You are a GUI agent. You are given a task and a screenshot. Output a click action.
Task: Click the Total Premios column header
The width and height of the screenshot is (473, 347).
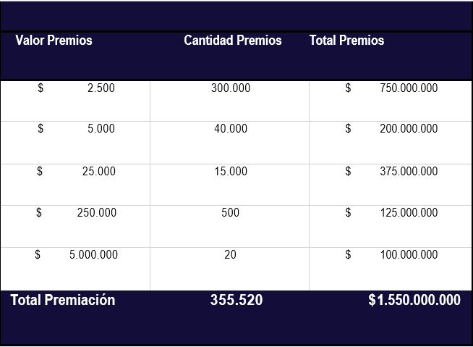pyautogui.click(x=346, y=40)
